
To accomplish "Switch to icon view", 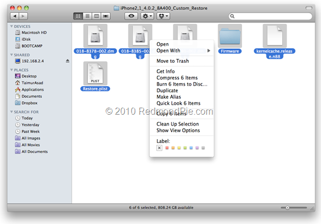I will click(x=78, y=16).
